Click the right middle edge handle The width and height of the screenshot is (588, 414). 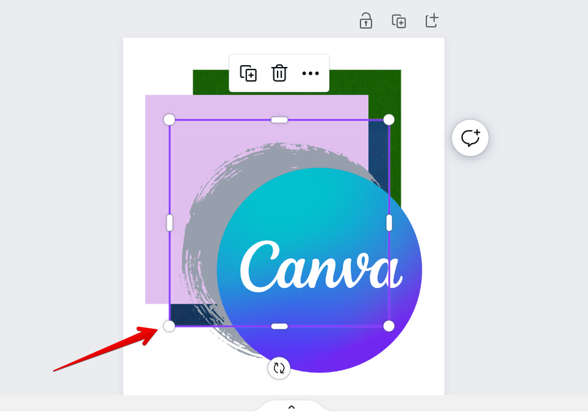pos(389,223)
